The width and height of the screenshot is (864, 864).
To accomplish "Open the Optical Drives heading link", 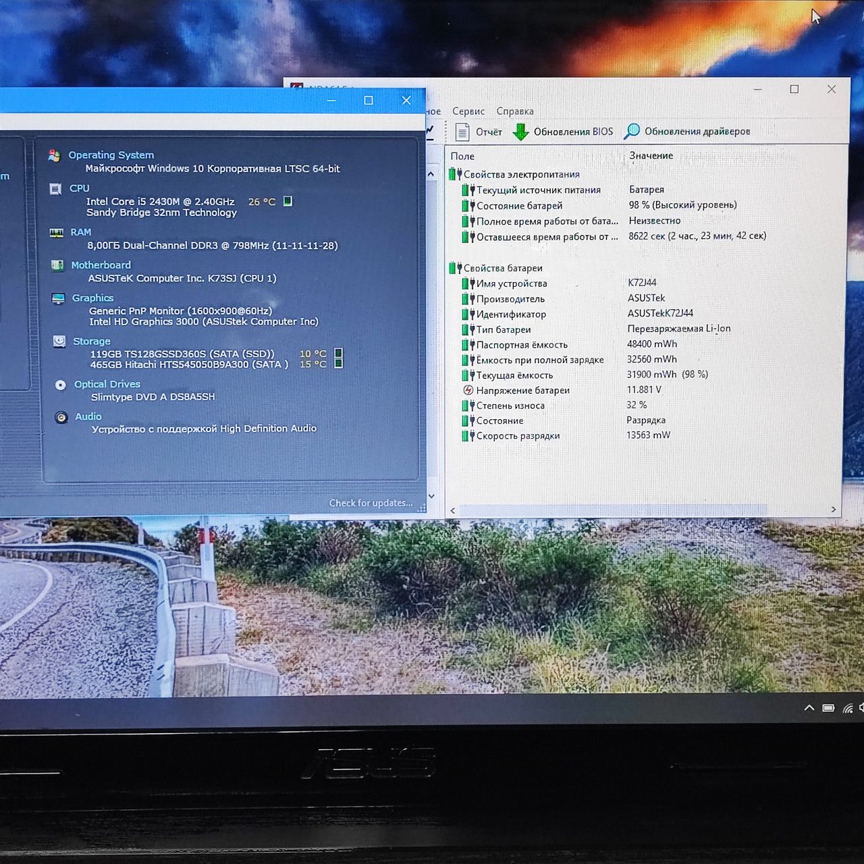I will tap(107, 385).
